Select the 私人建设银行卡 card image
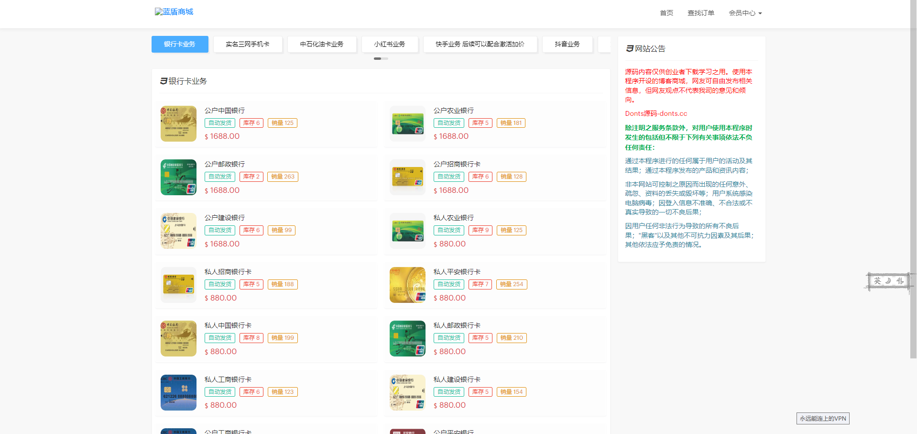 (x=407, y=392)
